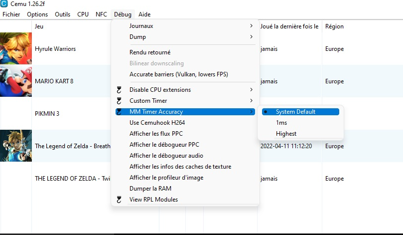Select the Hyrule Warriors game thumbnail
Image resolution: width=403 pixels, height=235 pixels.
point(16,49)
